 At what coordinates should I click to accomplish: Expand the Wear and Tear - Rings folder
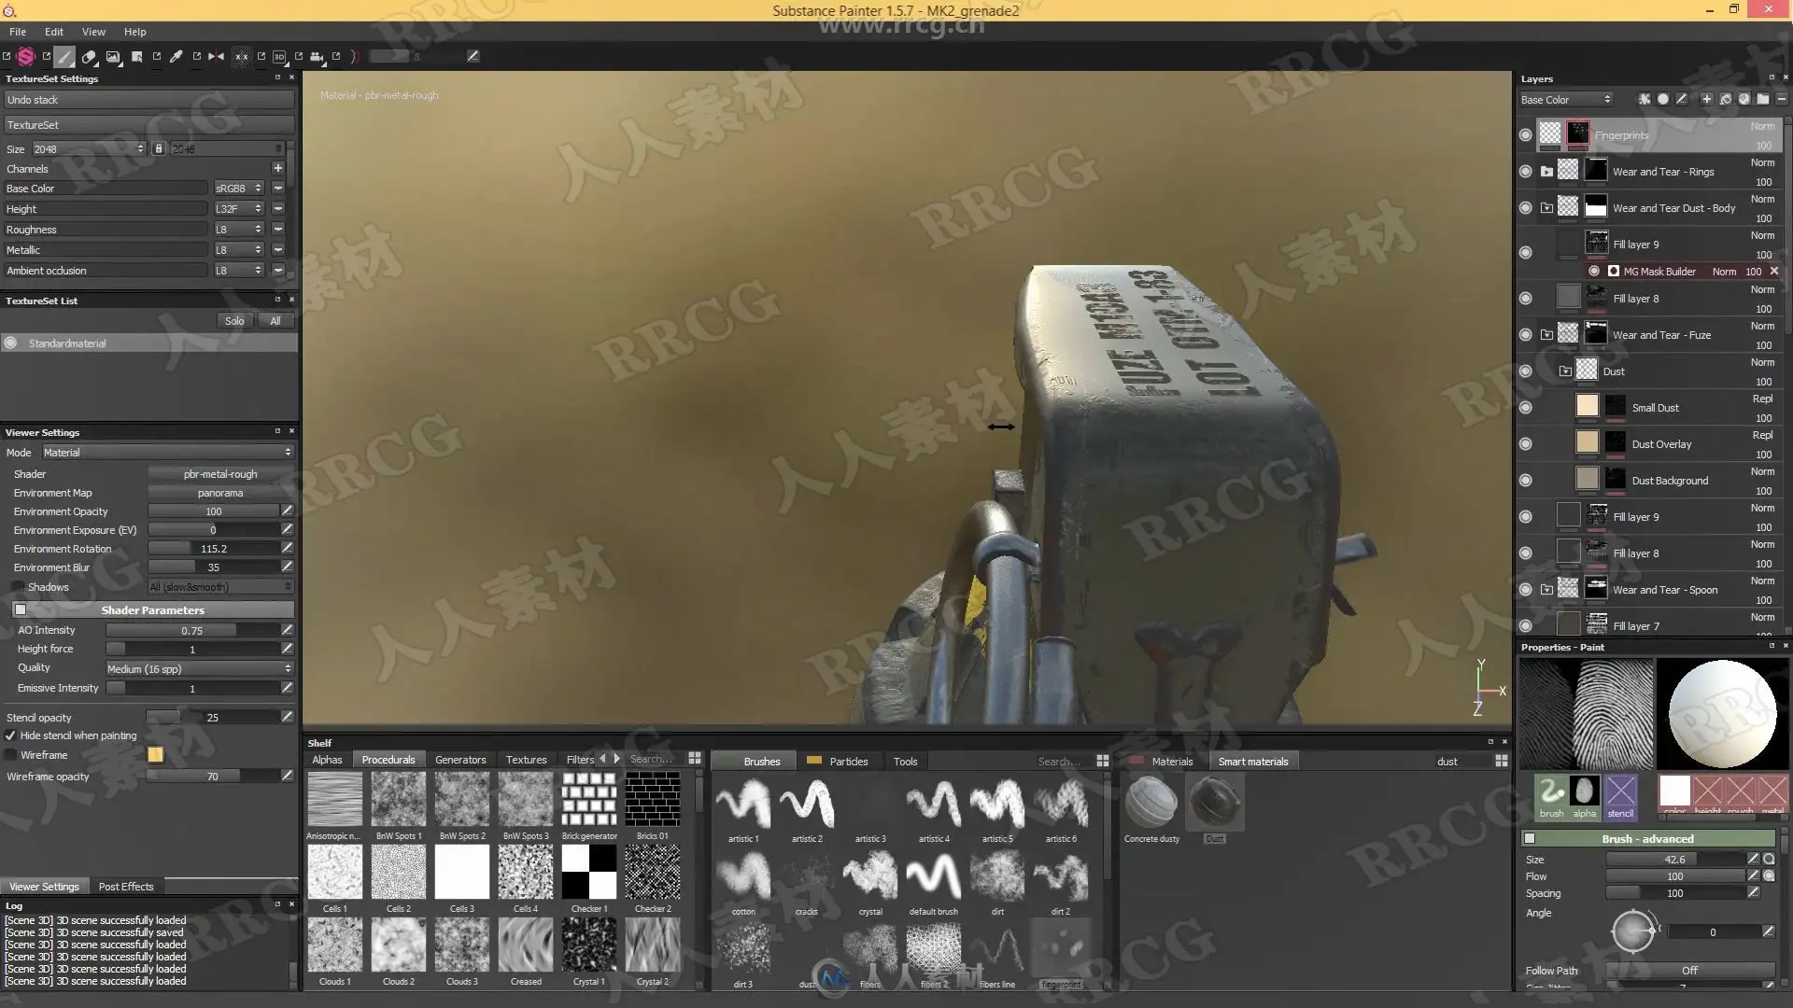tap(1546, 172)
